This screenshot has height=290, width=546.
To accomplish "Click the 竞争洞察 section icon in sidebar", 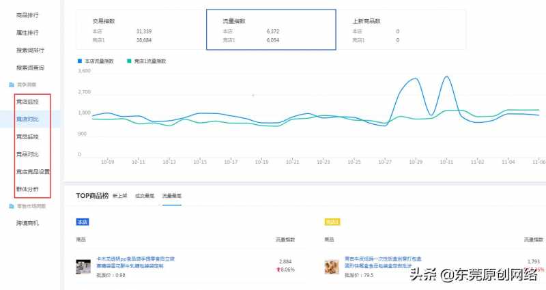I will coord(12,85).
